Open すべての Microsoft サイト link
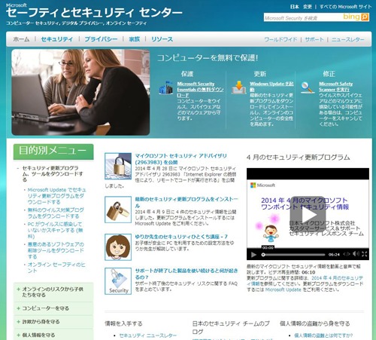 coord(345,7)
